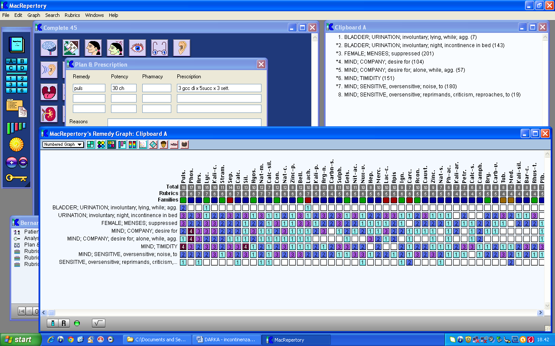The image size is (555, 346).
Task: Open the Numbered Graph dropdown
Action: [63, 144]
